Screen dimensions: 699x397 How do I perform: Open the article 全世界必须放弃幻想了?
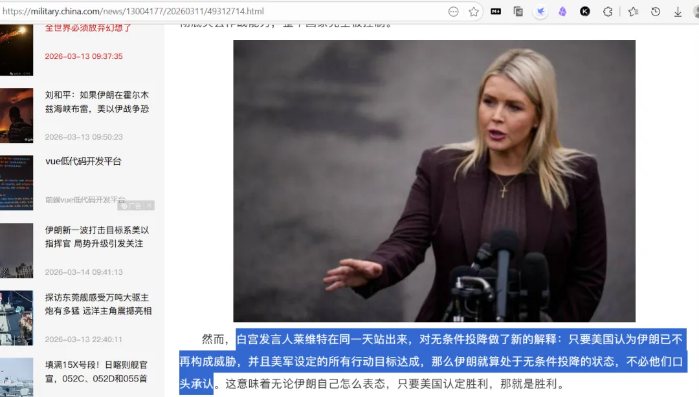click(x=87, y=27)
